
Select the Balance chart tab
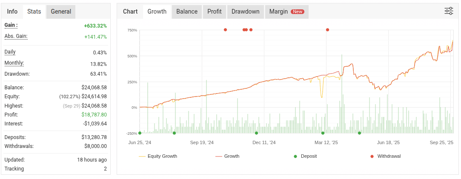coord(187,11)
